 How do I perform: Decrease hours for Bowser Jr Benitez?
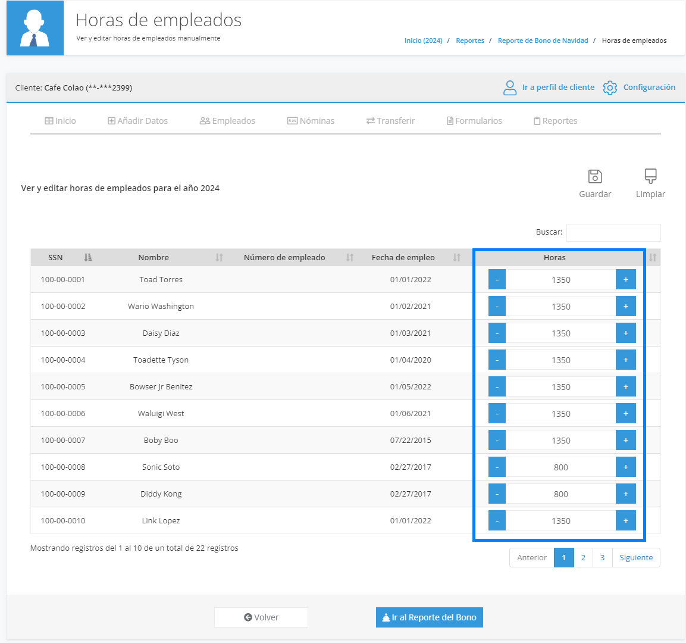point(497,386)
